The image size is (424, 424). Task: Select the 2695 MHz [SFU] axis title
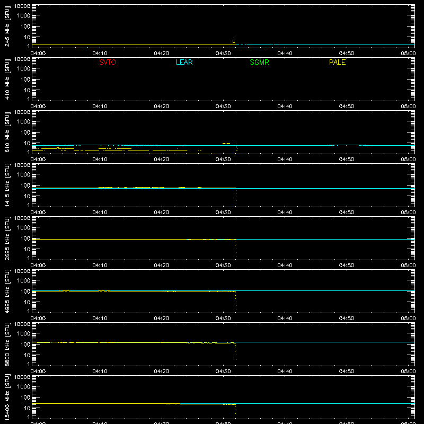pyautogui.click(x=7, y=238)
